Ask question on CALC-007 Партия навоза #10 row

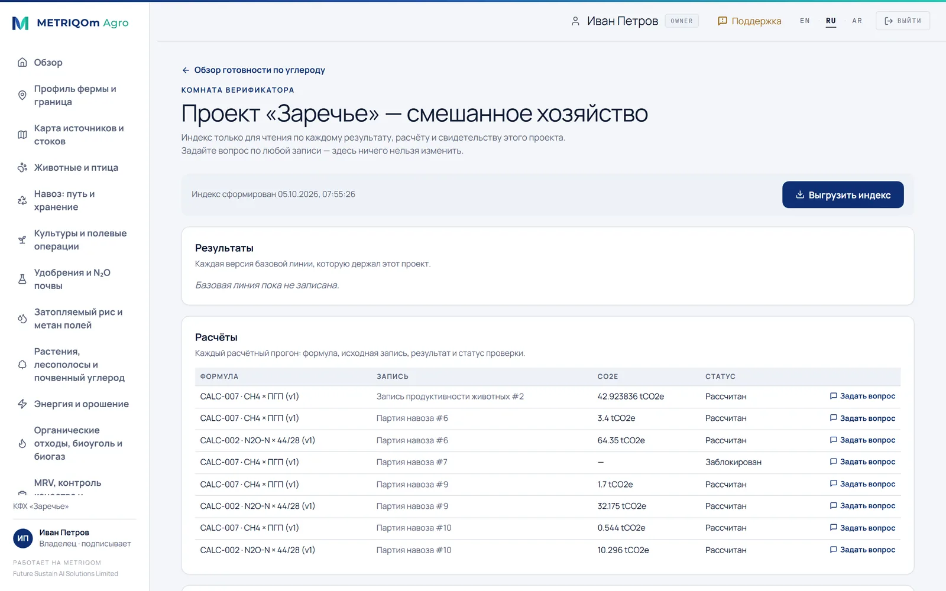[862, 528]
